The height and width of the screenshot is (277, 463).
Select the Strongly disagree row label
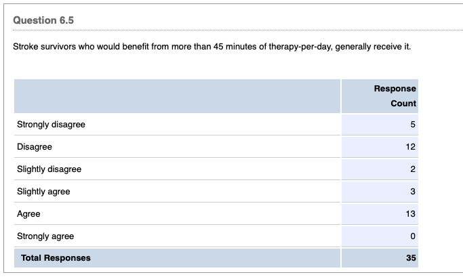click(x=51, y=125)
